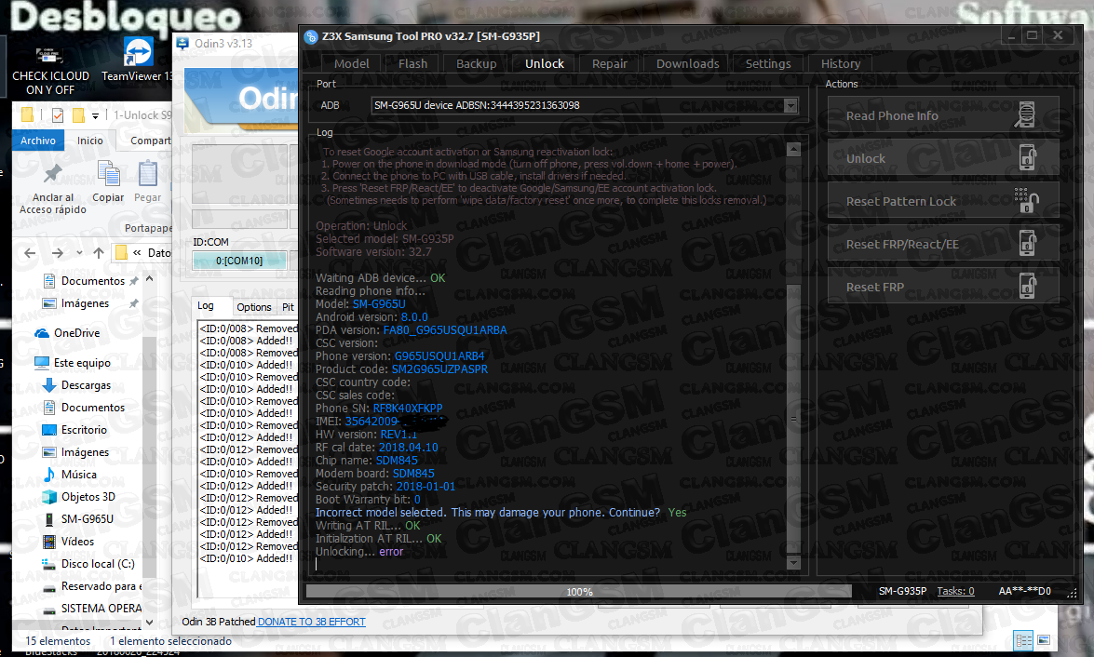This screenshot has height=657, width=1094.
Task: Click the Z3X log vertical scrollbar thumb
Action: click(x=793, y=419)
